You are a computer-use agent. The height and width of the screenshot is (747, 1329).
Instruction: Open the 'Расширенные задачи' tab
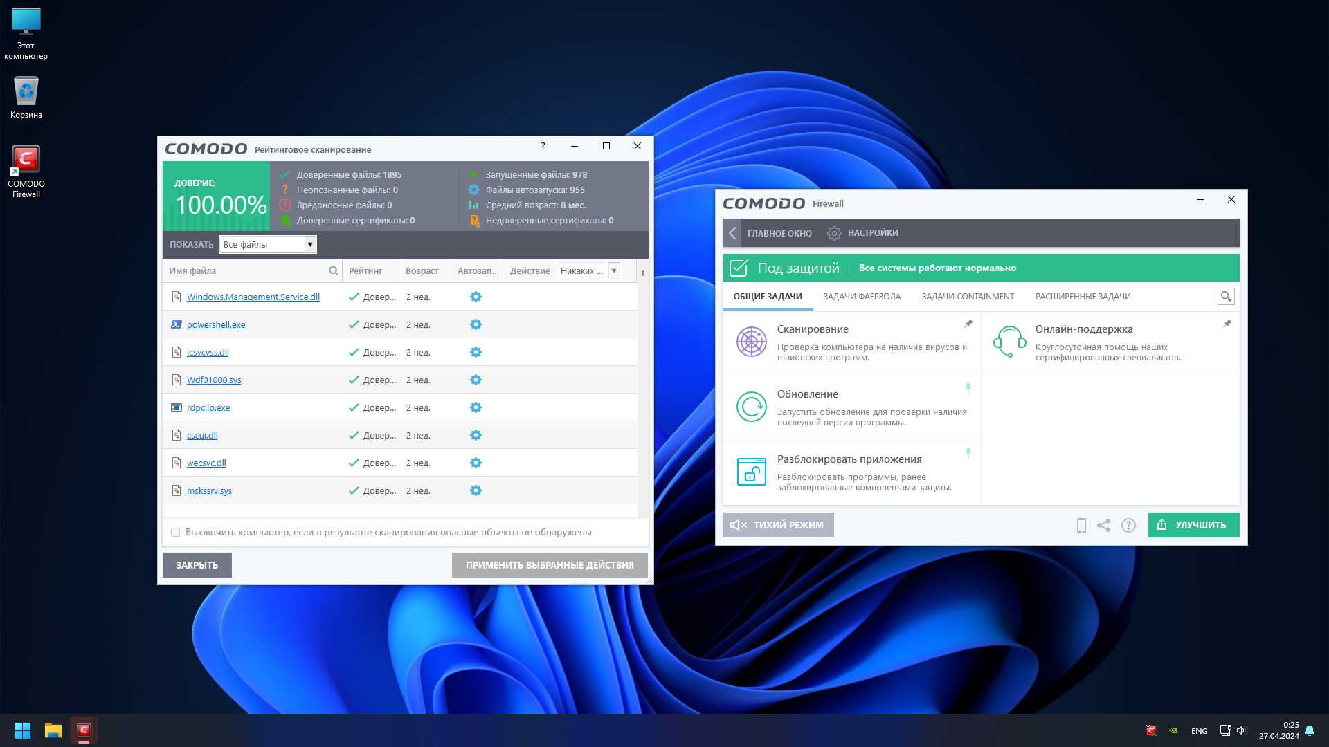point(1083,297)
